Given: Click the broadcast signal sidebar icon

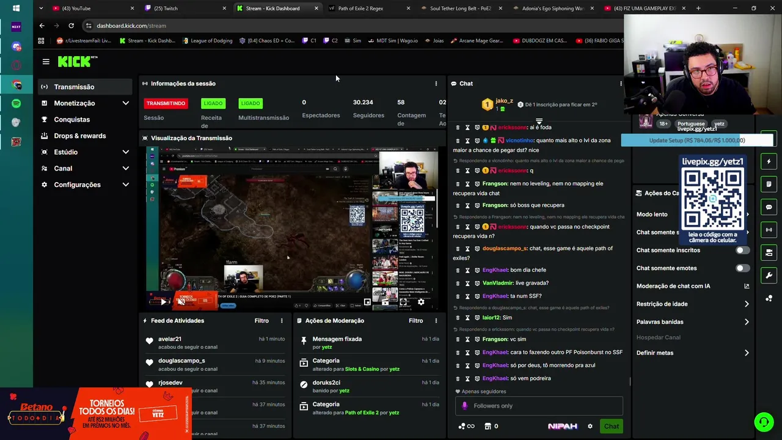Looking at the screenshot, I should 769,230.
